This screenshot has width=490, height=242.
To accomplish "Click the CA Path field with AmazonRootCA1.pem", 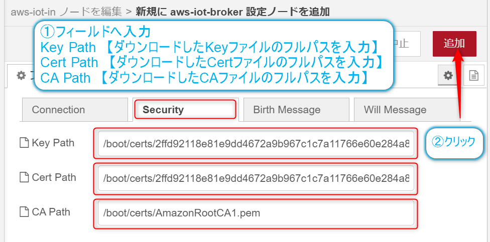I will pos(256,213).
